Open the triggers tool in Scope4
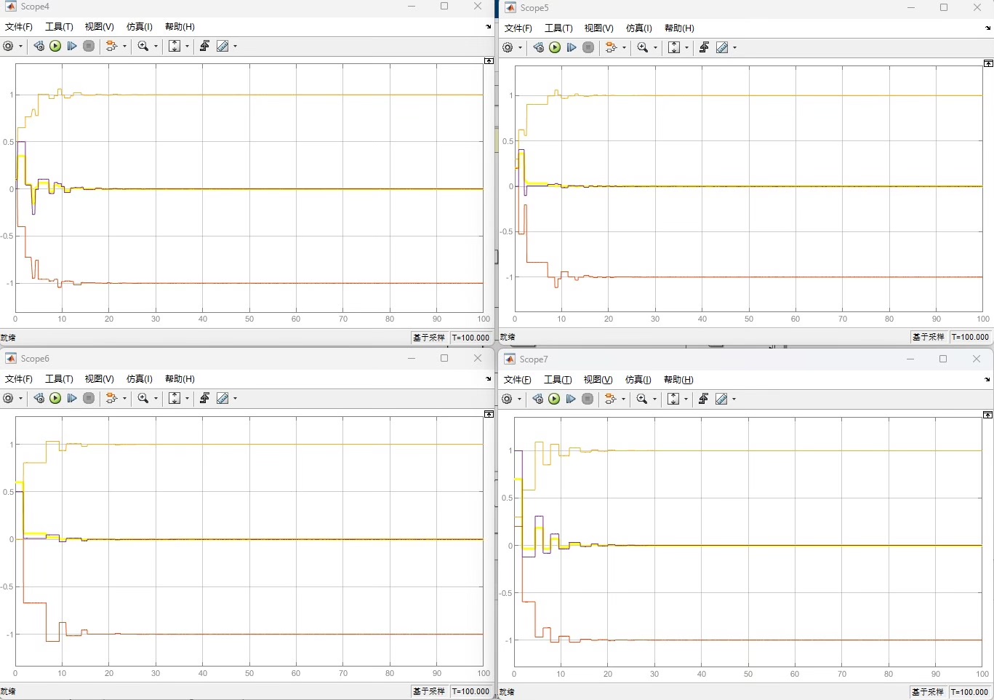Viewport: 994px width, 700px height. pyautogui.click(x=204, y=46)
